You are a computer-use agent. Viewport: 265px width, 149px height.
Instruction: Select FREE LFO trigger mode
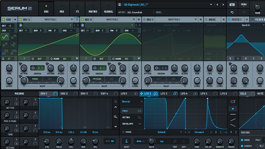[x=132, y=111]
